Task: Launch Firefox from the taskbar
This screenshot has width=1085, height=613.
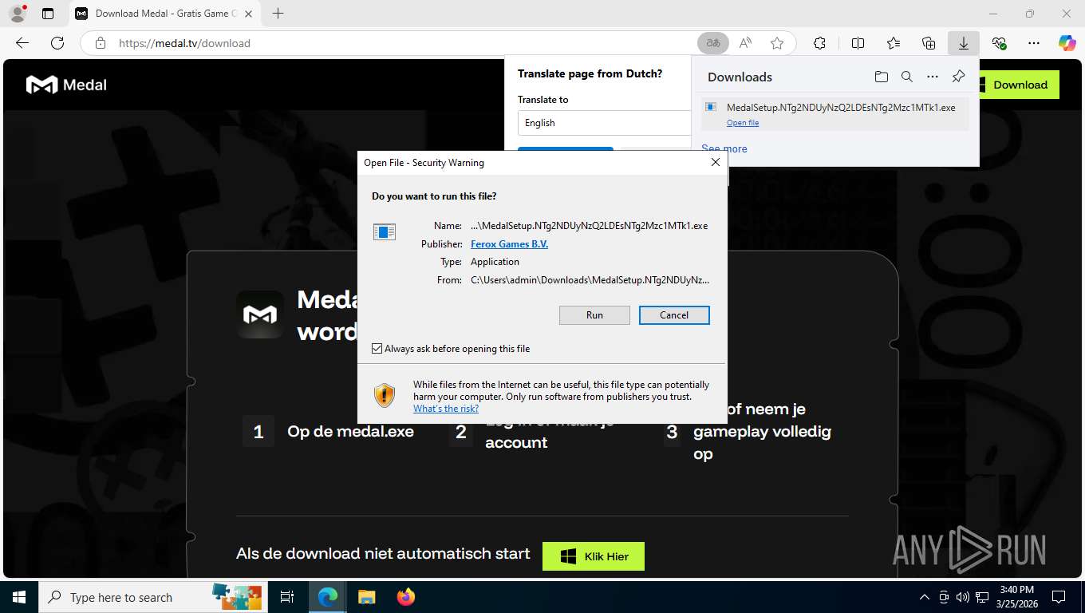Action: click(406, 597)
